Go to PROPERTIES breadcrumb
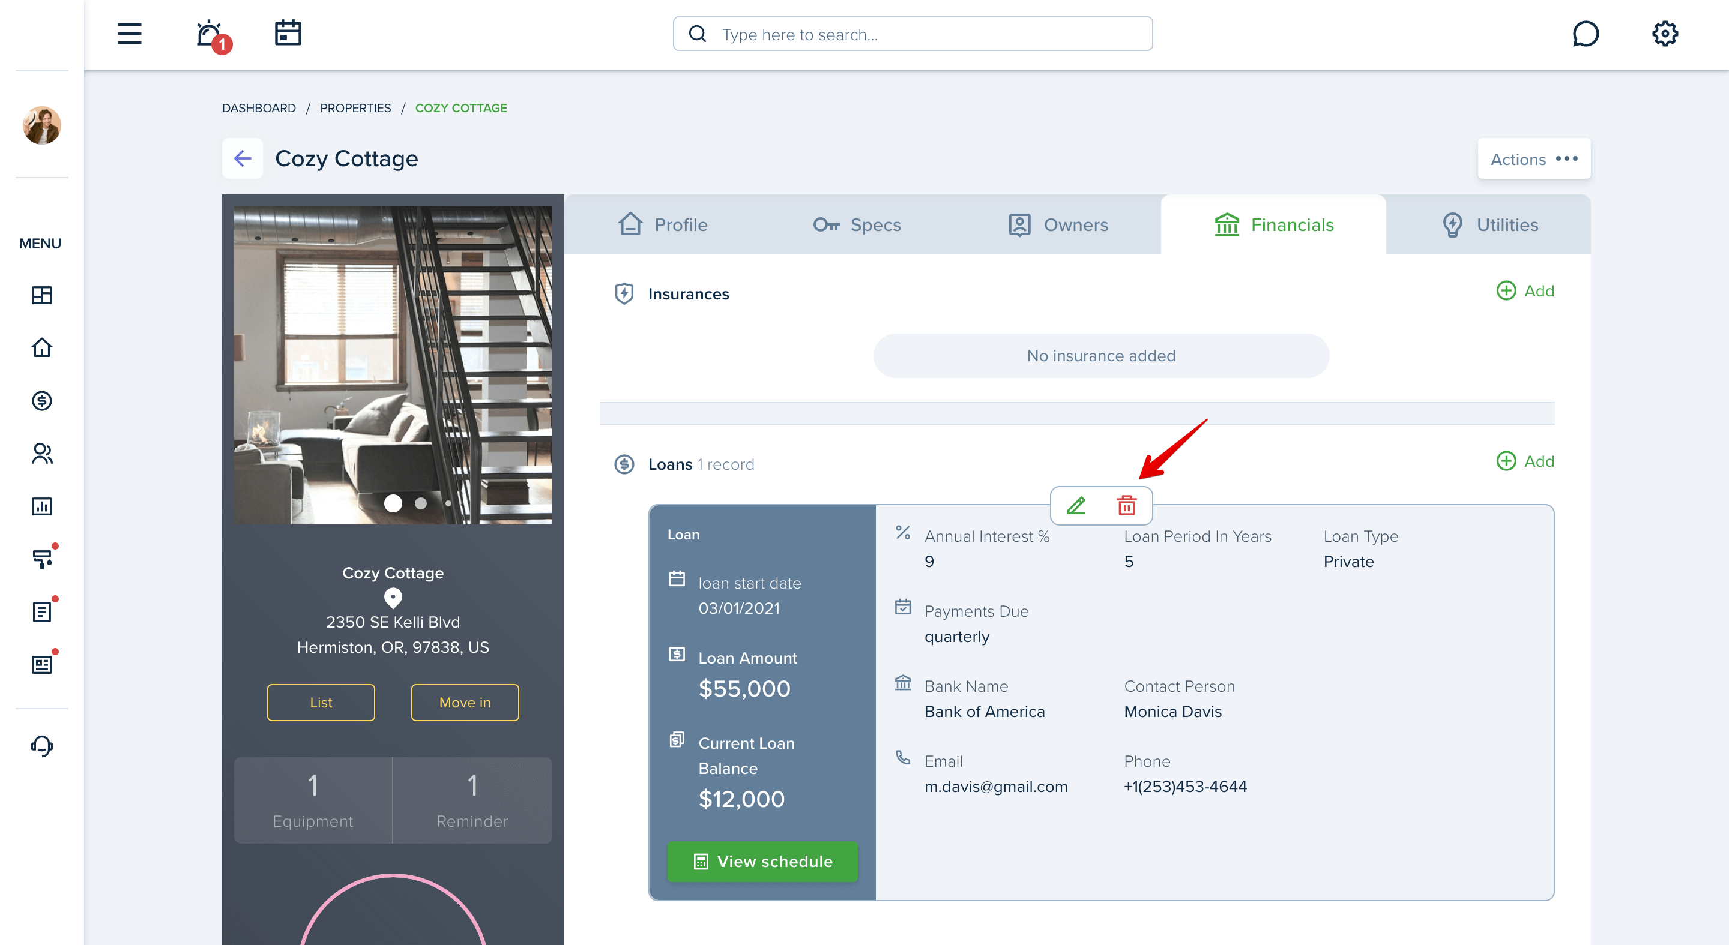This screenshot has height=945, width=1729. (x=355, y=108)
